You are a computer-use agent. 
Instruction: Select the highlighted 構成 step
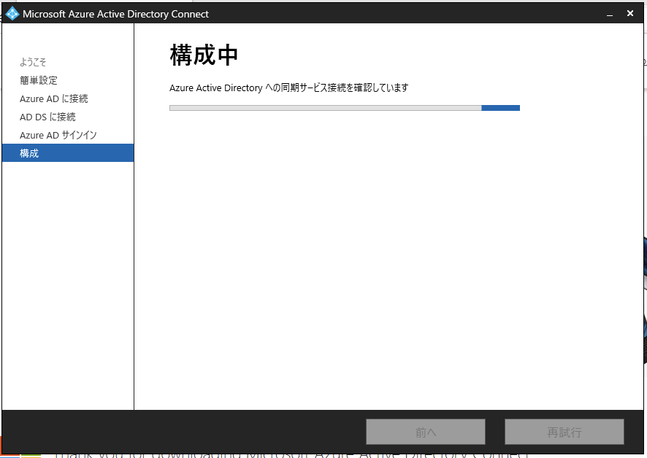pyautogui.click(x=68, y=153)
